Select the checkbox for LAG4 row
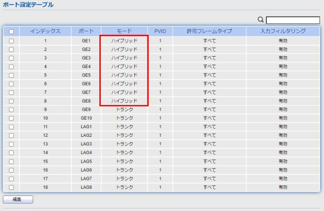This screenshot has width=324, height=211. [11, 153]
